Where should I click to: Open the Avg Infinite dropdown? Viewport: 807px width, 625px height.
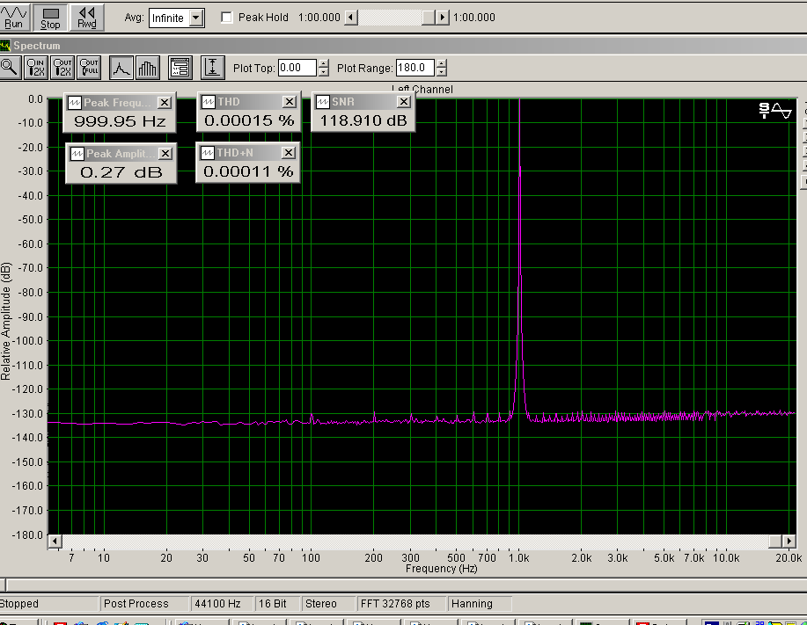tap(196, 18)
